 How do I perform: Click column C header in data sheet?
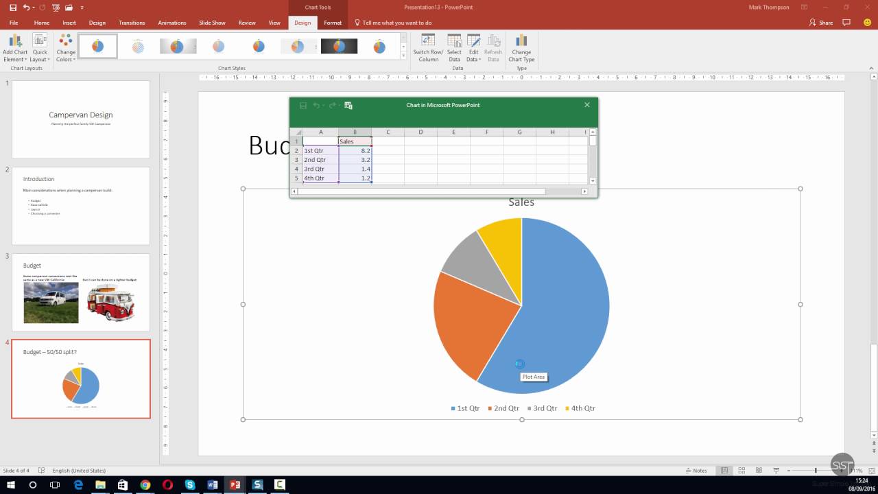coord(388,132)
